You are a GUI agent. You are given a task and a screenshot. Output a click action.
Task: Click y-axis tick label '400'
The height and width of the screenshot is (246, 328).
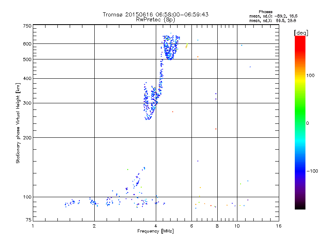tap(27, 78)
